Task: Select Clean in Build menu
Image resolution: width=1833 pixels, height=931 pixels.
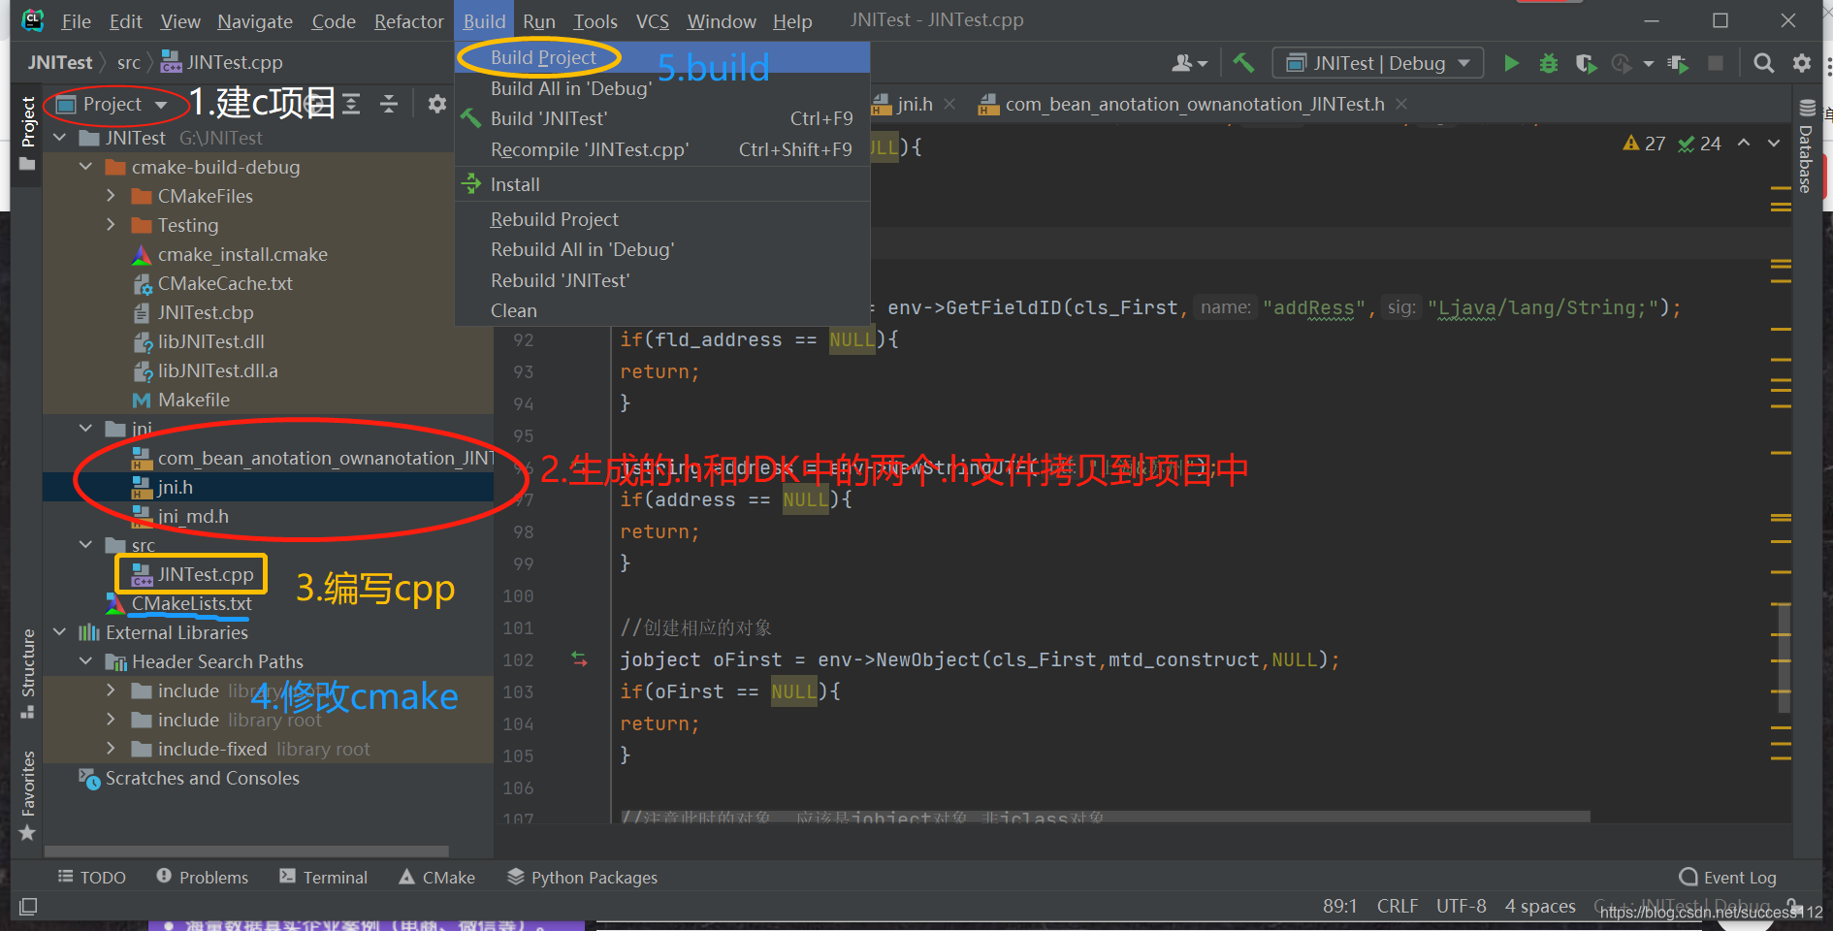Action: 662,310
